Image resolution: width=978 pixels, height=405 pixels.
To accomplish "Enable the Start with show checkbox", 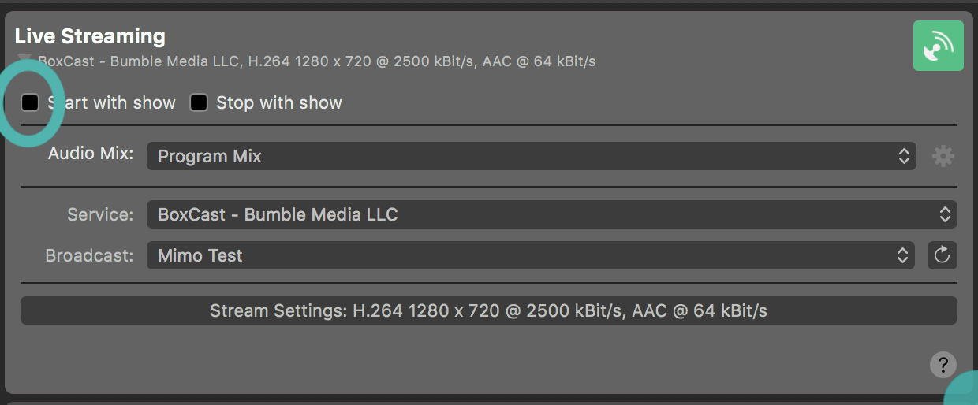I will point(30,102).
